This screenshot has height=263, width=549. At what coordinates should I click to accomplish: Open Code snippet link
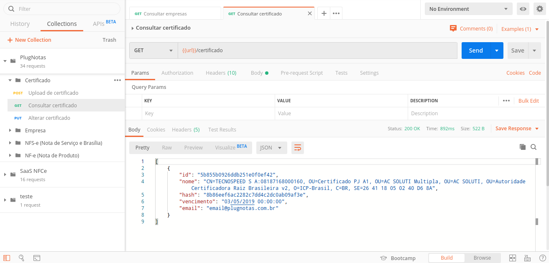click(535, 73)
